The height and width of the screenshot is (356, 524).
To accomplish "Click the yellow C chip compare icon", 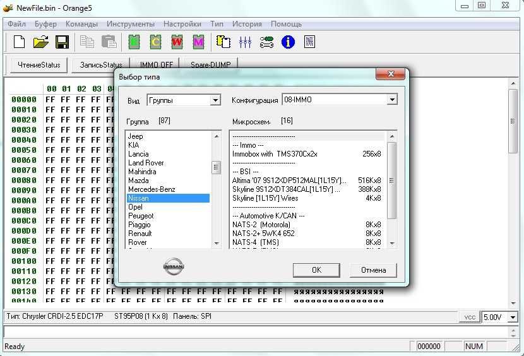I will coord(155,42).
